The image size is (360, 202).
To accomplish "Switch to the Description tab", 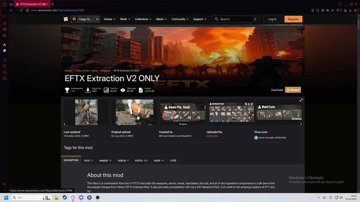I will coord(71,160).
